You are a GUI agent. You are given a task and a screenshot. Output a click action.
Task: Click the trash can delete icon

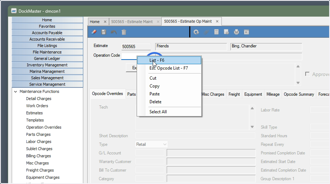click(124, 32)
